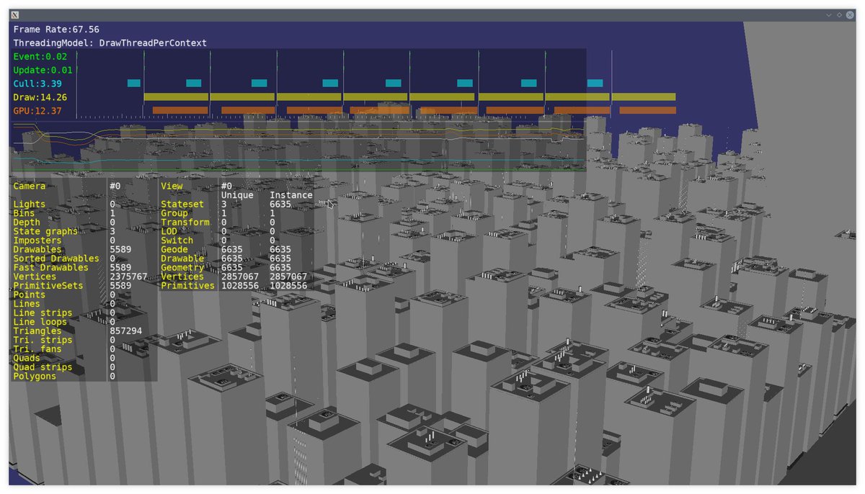Click the 'Stateset' row label
Screen dimensions: 865x494
(182, 205)
